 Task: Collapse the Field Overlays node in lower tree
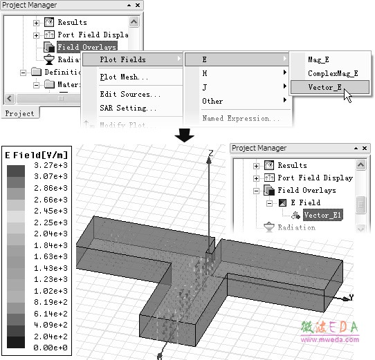pyautogui.click(x=256, y=191)
